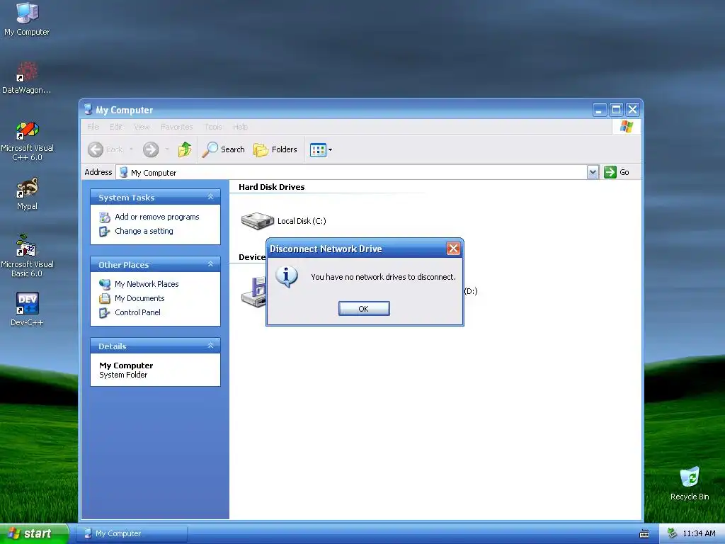Select the (D:) drive label
The width and height of the screenshot is (725, 544).
[471, 291]
